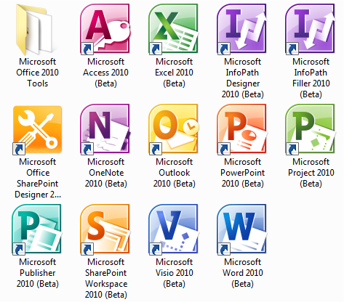344x302 pixels.
Task: Click the Microsoft Excel 2010 (Beta) icon
Action: point(174,29)
